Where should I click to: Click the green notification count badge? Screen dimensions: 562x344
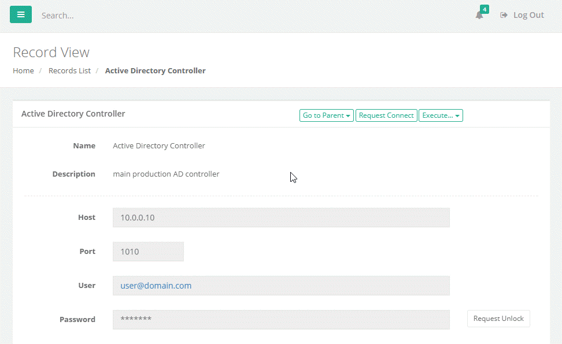coord(485,9)
